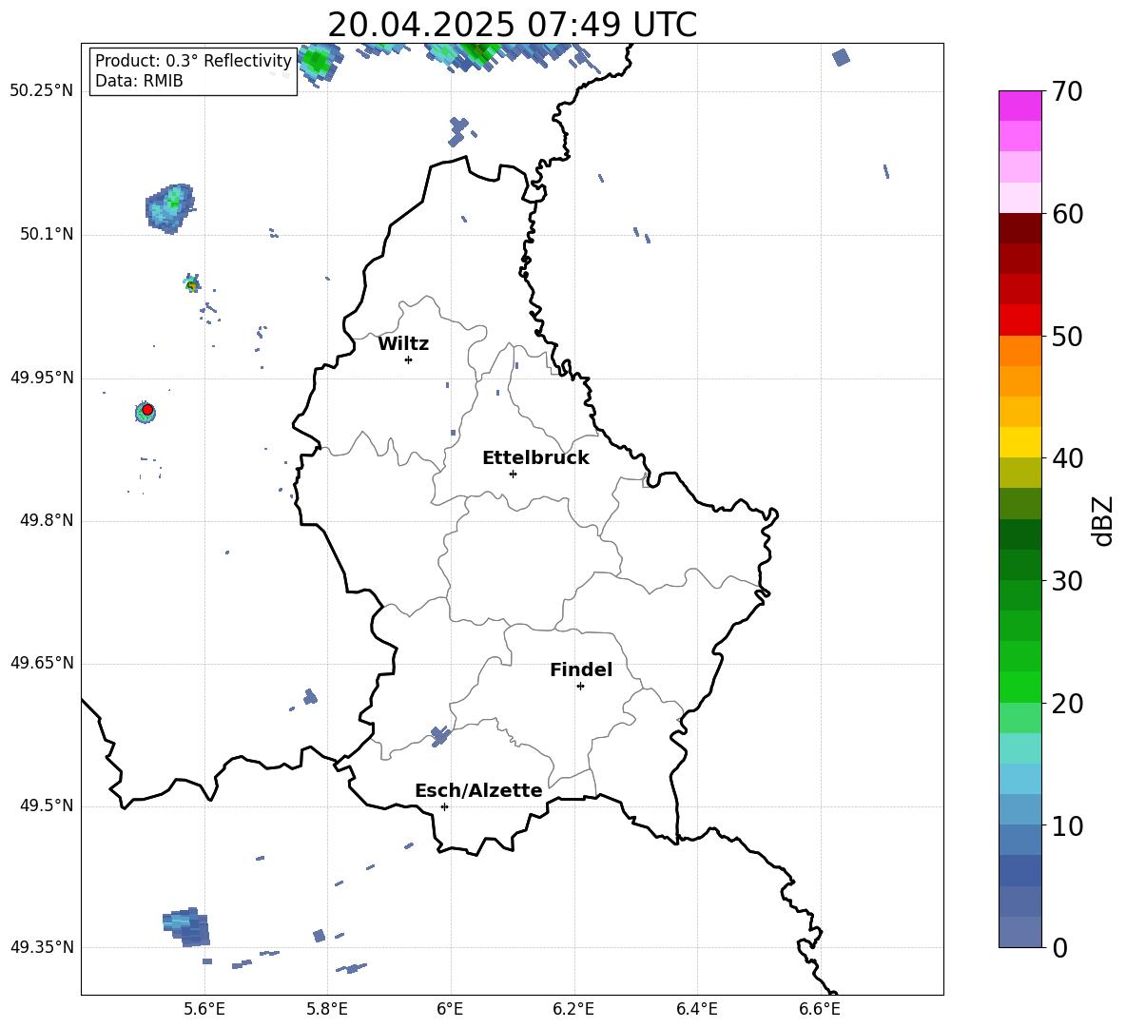This screenshot has width=1126, height=1028.
Task: Click the Ettelbruck station cross marker
Action: point(513,474)
